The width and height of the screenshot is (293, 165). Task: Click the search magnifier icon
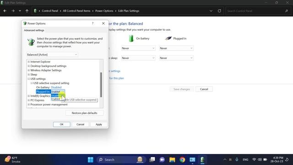pos(287,11)
